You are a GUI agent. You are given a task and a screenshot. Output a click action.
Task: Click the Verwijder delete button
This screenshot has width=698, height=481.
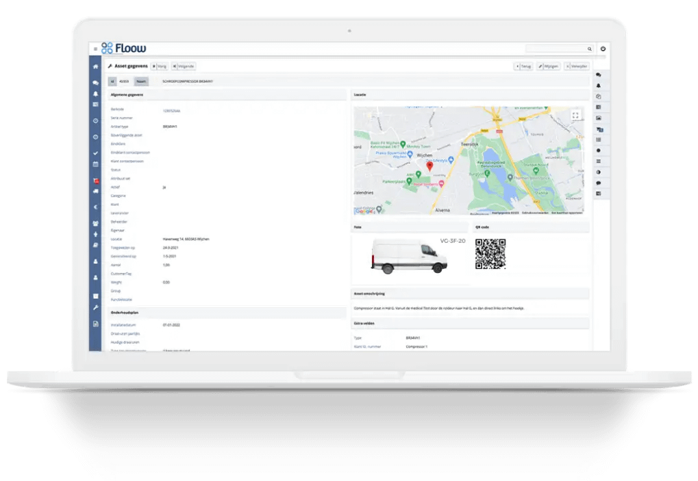(577, 66)
